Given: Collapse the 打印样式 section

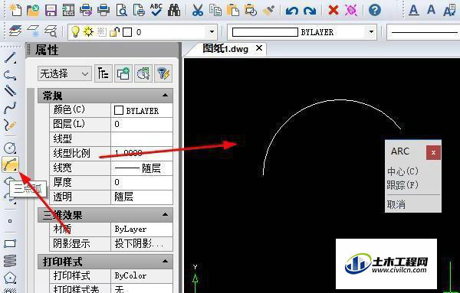Looking at the screenshot, I should [165, 261].
